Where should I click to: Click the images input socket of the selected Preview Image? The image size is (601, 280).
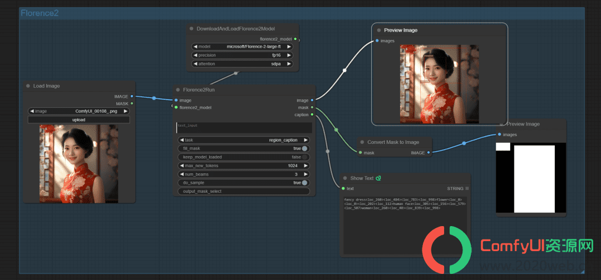(x=377, y=41)
